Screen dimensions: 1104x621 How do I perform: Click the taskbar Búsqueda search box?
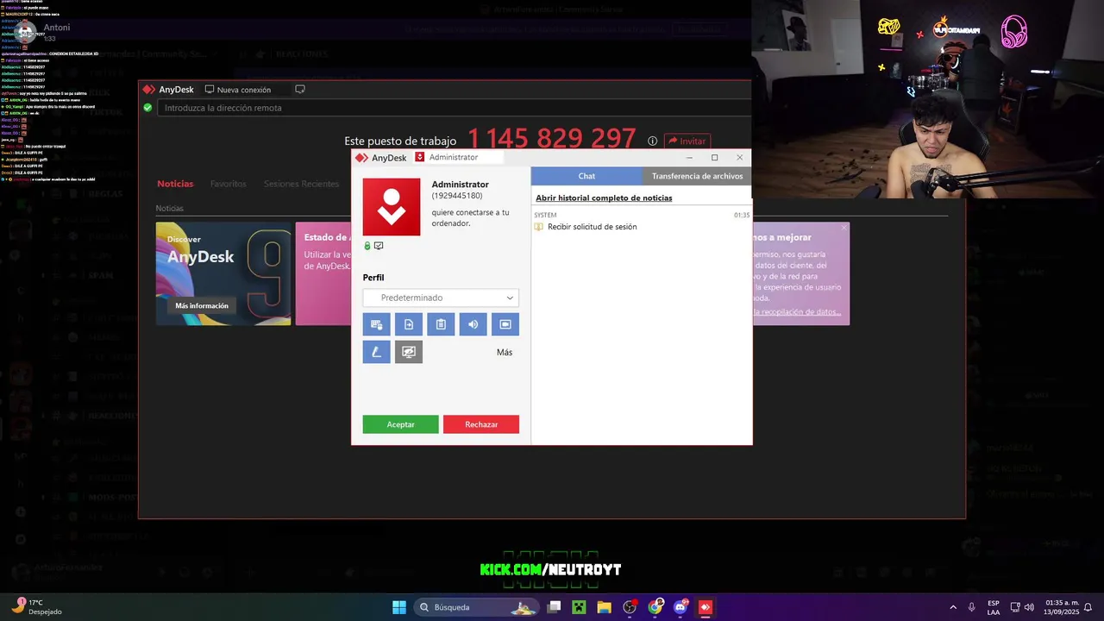coord(476,607)
